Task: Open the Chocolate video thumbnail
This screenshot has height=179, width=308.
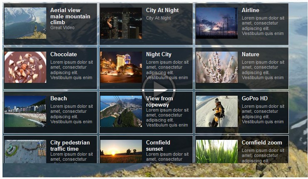Action: pos(25,67)
